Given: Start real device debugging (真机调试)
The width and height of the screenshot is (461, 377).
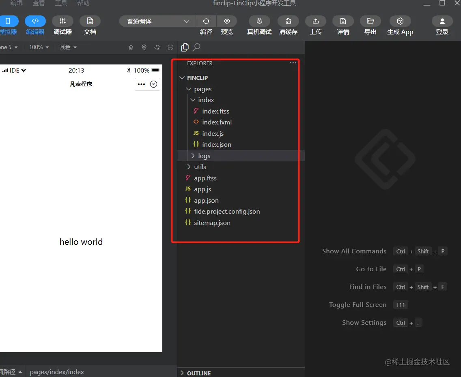Looking at the screenshot, I should [259, 21].
